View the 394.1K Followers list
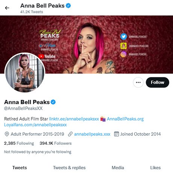The height and width of the screenshot is (173, 173). pos(56,143)
